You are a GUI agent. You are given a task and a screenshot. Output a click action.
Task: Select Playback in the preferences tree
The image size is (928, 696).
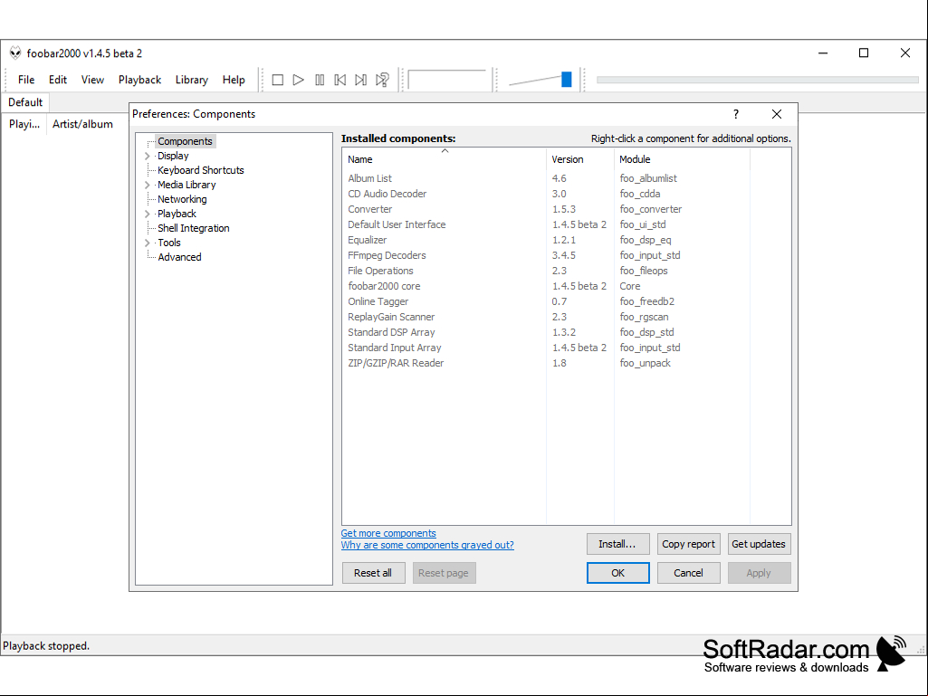point(177,215)
